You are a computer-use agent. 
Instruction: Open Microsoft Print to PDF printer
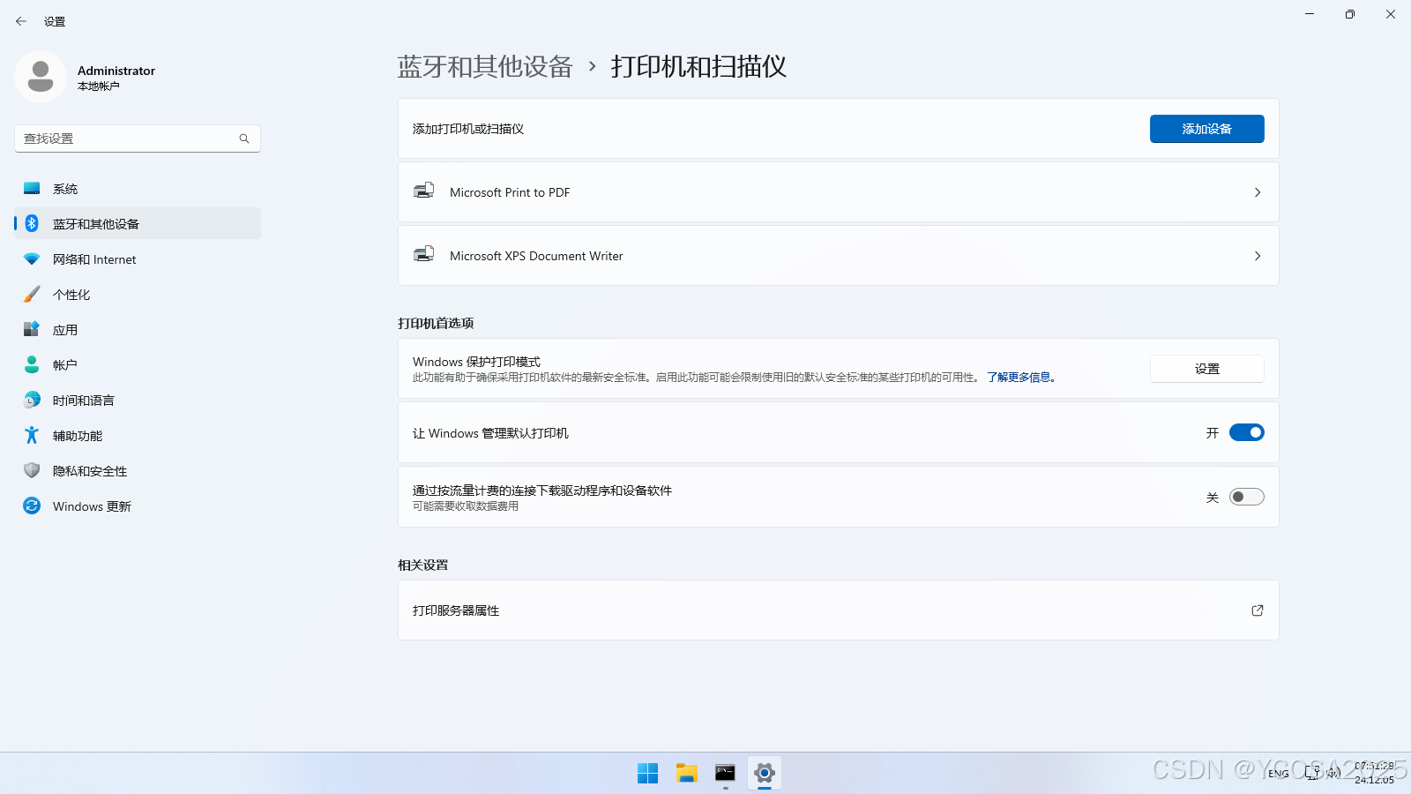coord(838,192)
